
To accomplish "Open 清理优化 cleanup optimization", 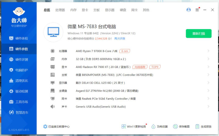I will click(x=19, y=80).
